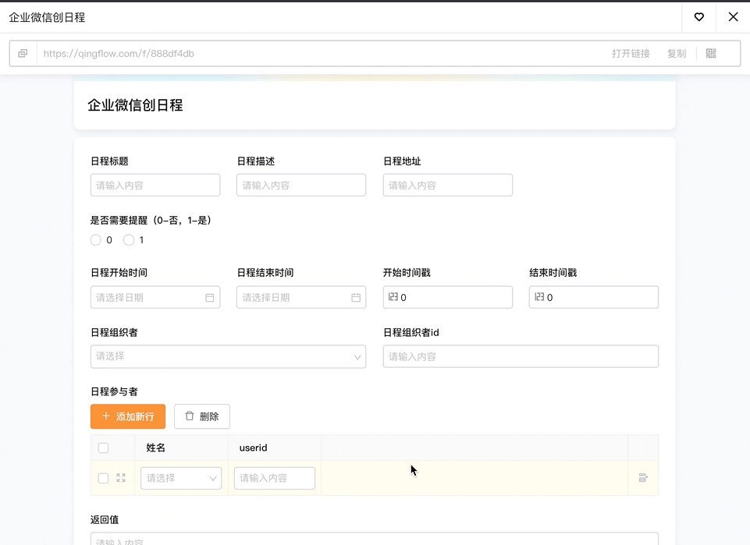Click the 返回值 input field
This screenshot has height=545, width=750.
375,539
